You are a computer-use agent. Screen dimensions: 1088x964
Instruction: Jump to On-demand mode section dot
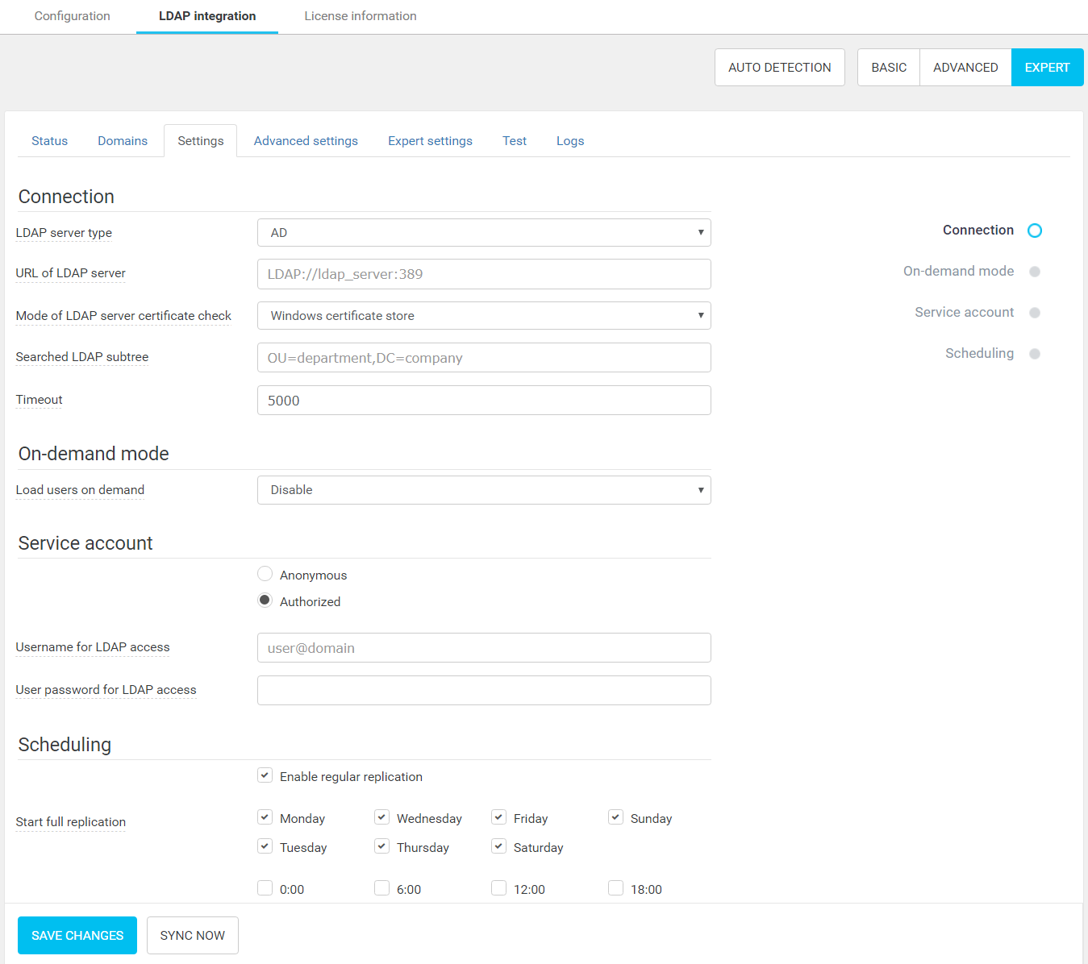1034,272
